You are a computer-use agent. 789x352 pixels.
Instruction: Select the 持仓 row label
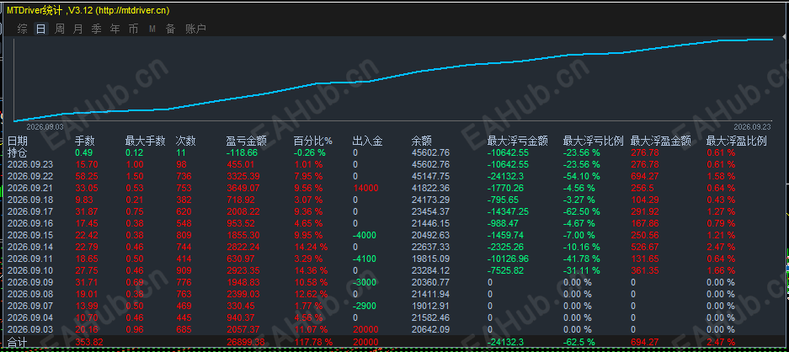(x=18, y=152)
